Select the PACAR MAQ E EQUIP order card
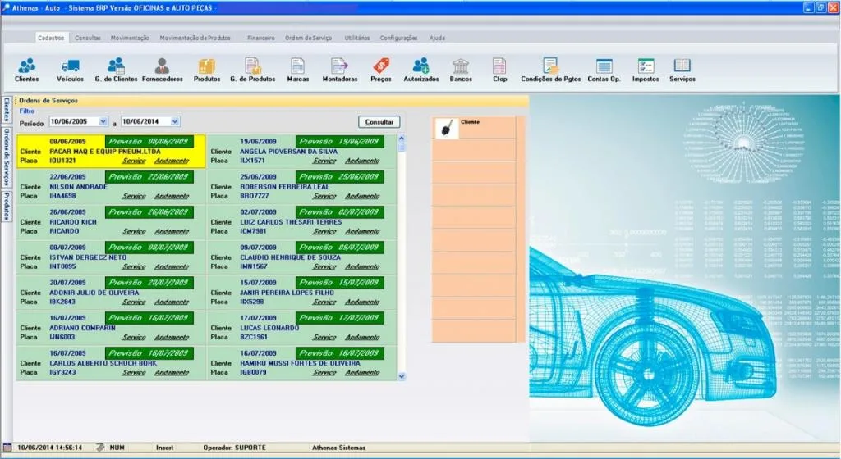This screenshot has height=459, width=841. (111, 152)
